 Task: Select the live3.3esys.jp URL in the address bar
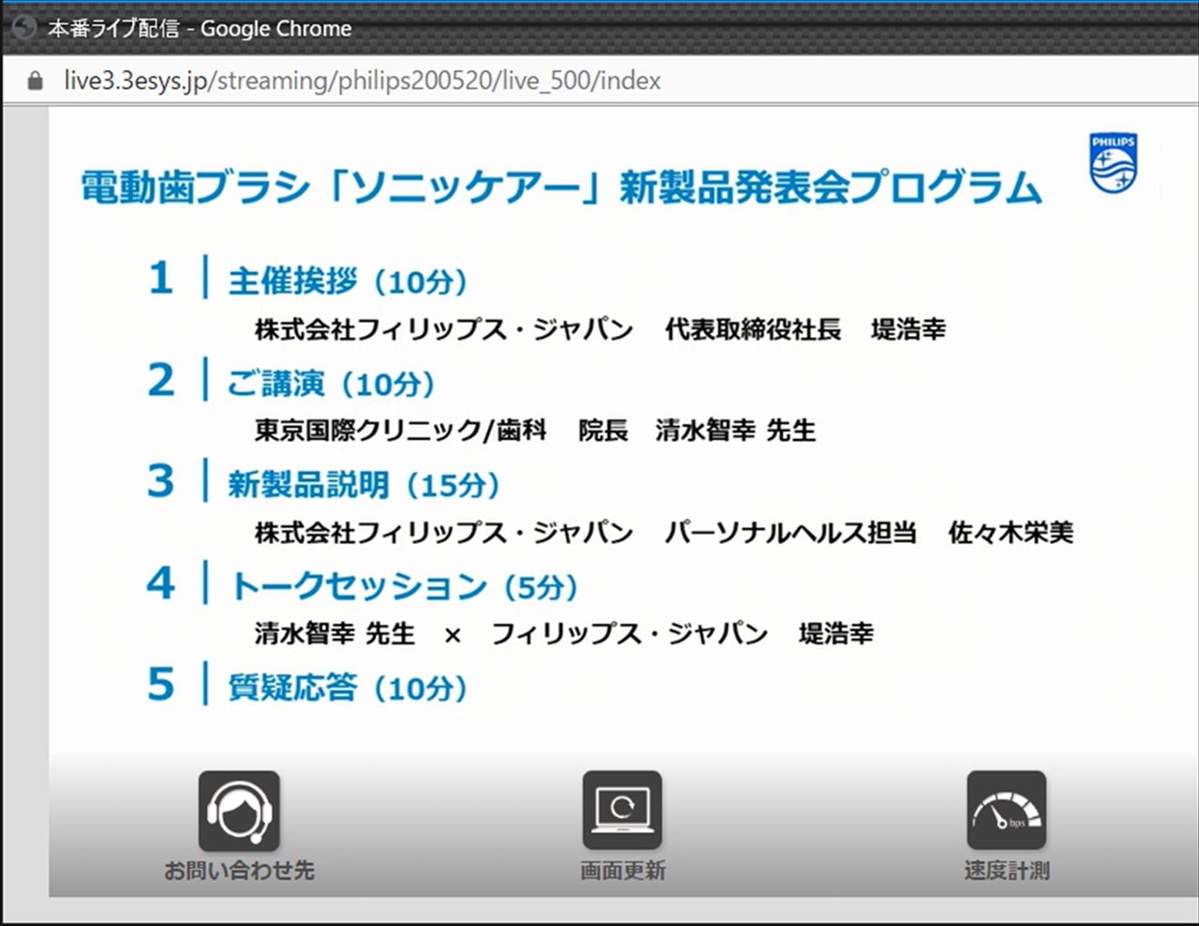pos(362,81)
